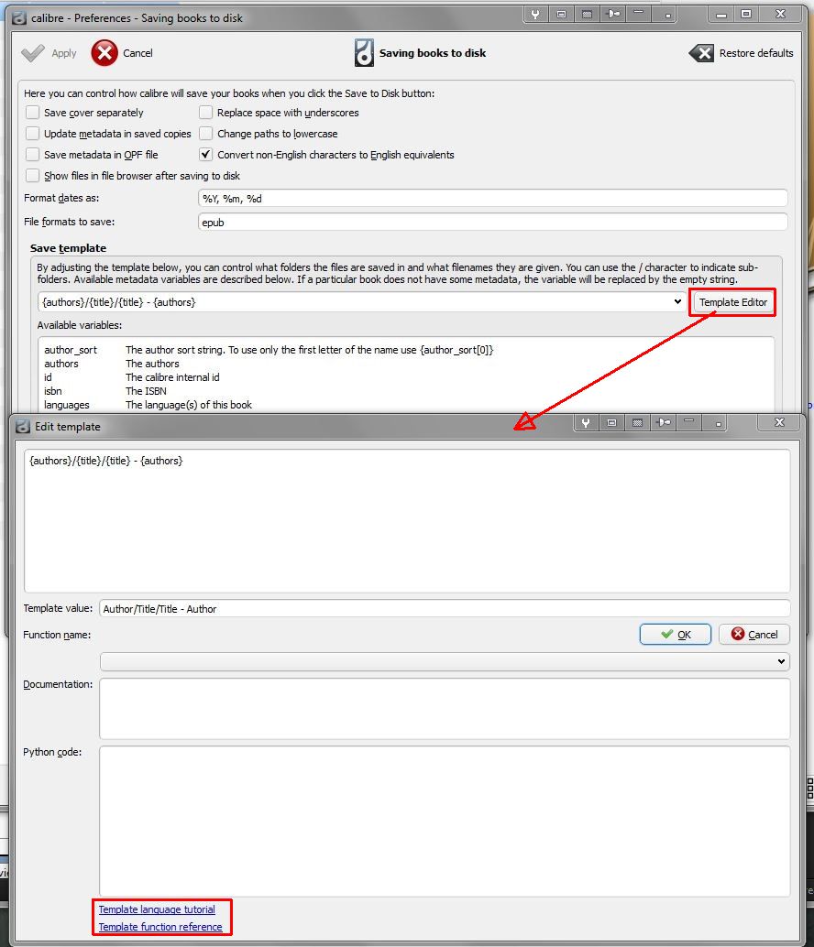Viewport: 814px width, 947px height.
Task: Click the pin icon in Edit template title bar
Action: click(663, 423)
